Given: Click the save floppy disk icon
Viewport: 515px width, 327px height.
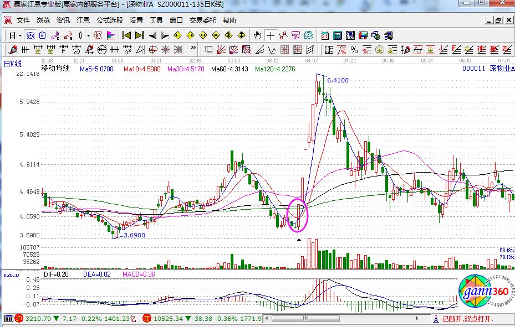Looking at the screenshot, I should pos(363,35).
